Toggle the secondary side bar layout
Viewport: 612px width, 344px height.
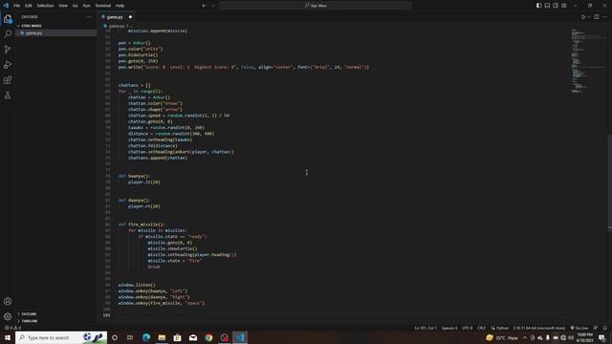coord(556,6)
